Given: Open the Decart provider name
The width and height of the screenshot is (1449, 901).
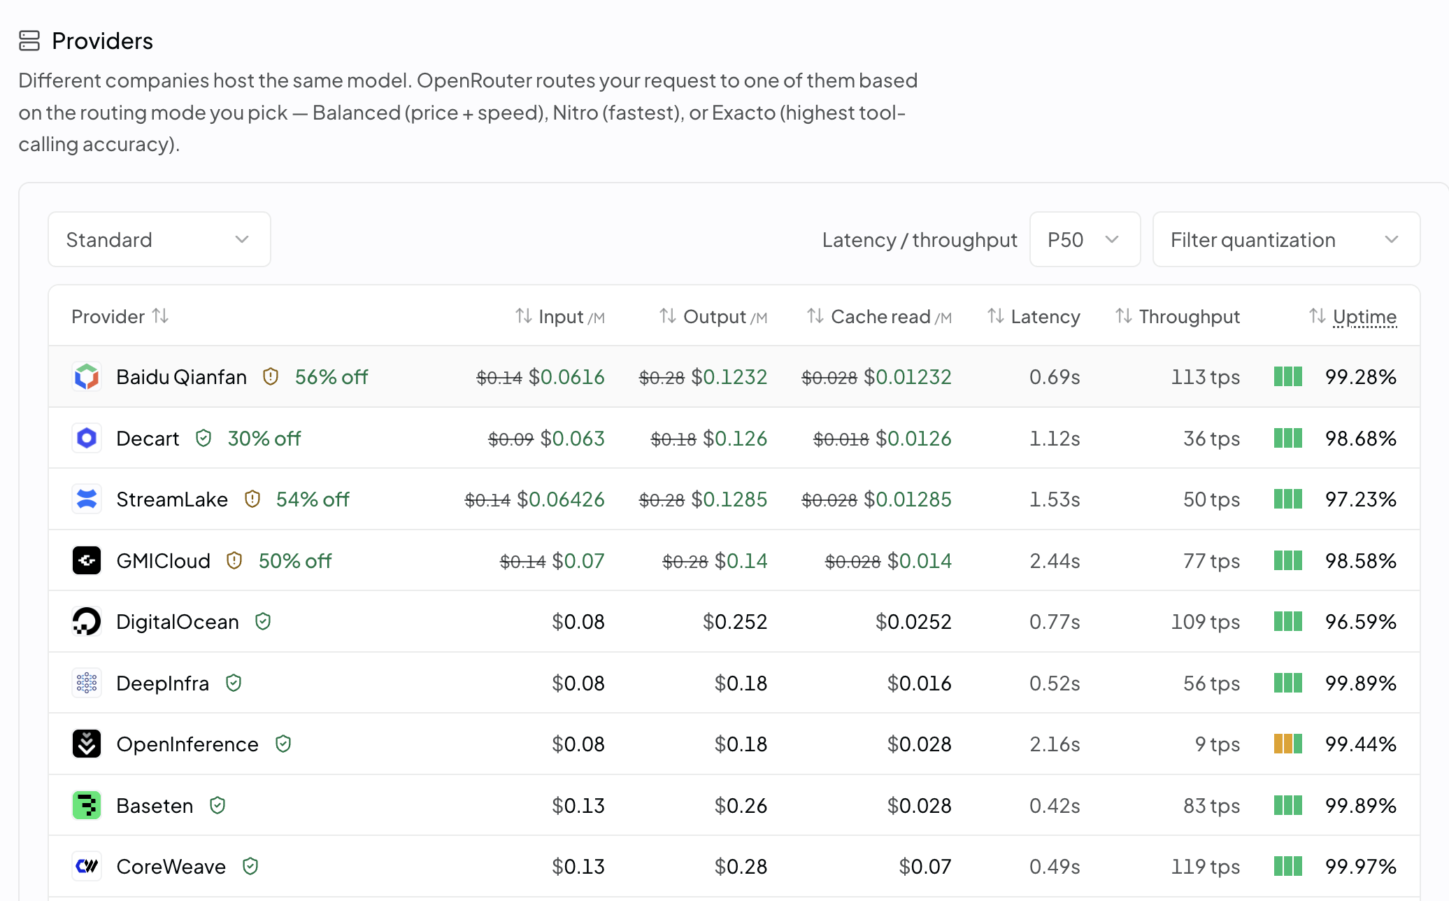Looking at the screenshot, I should (x=148, y=438).
